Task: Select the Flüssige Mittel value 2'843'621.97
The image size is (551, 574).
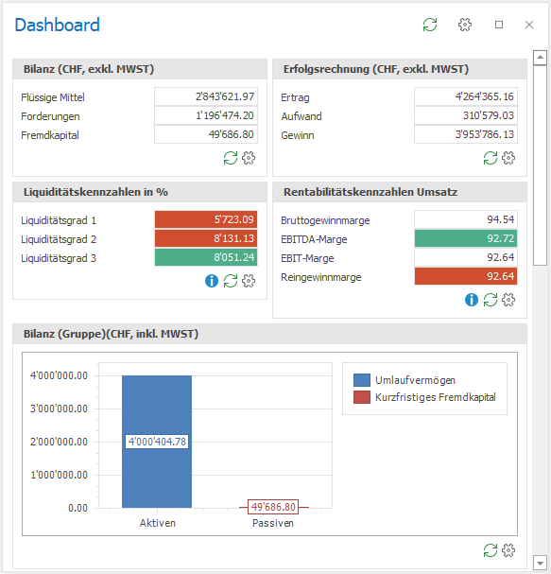Action: pos(206,96)
